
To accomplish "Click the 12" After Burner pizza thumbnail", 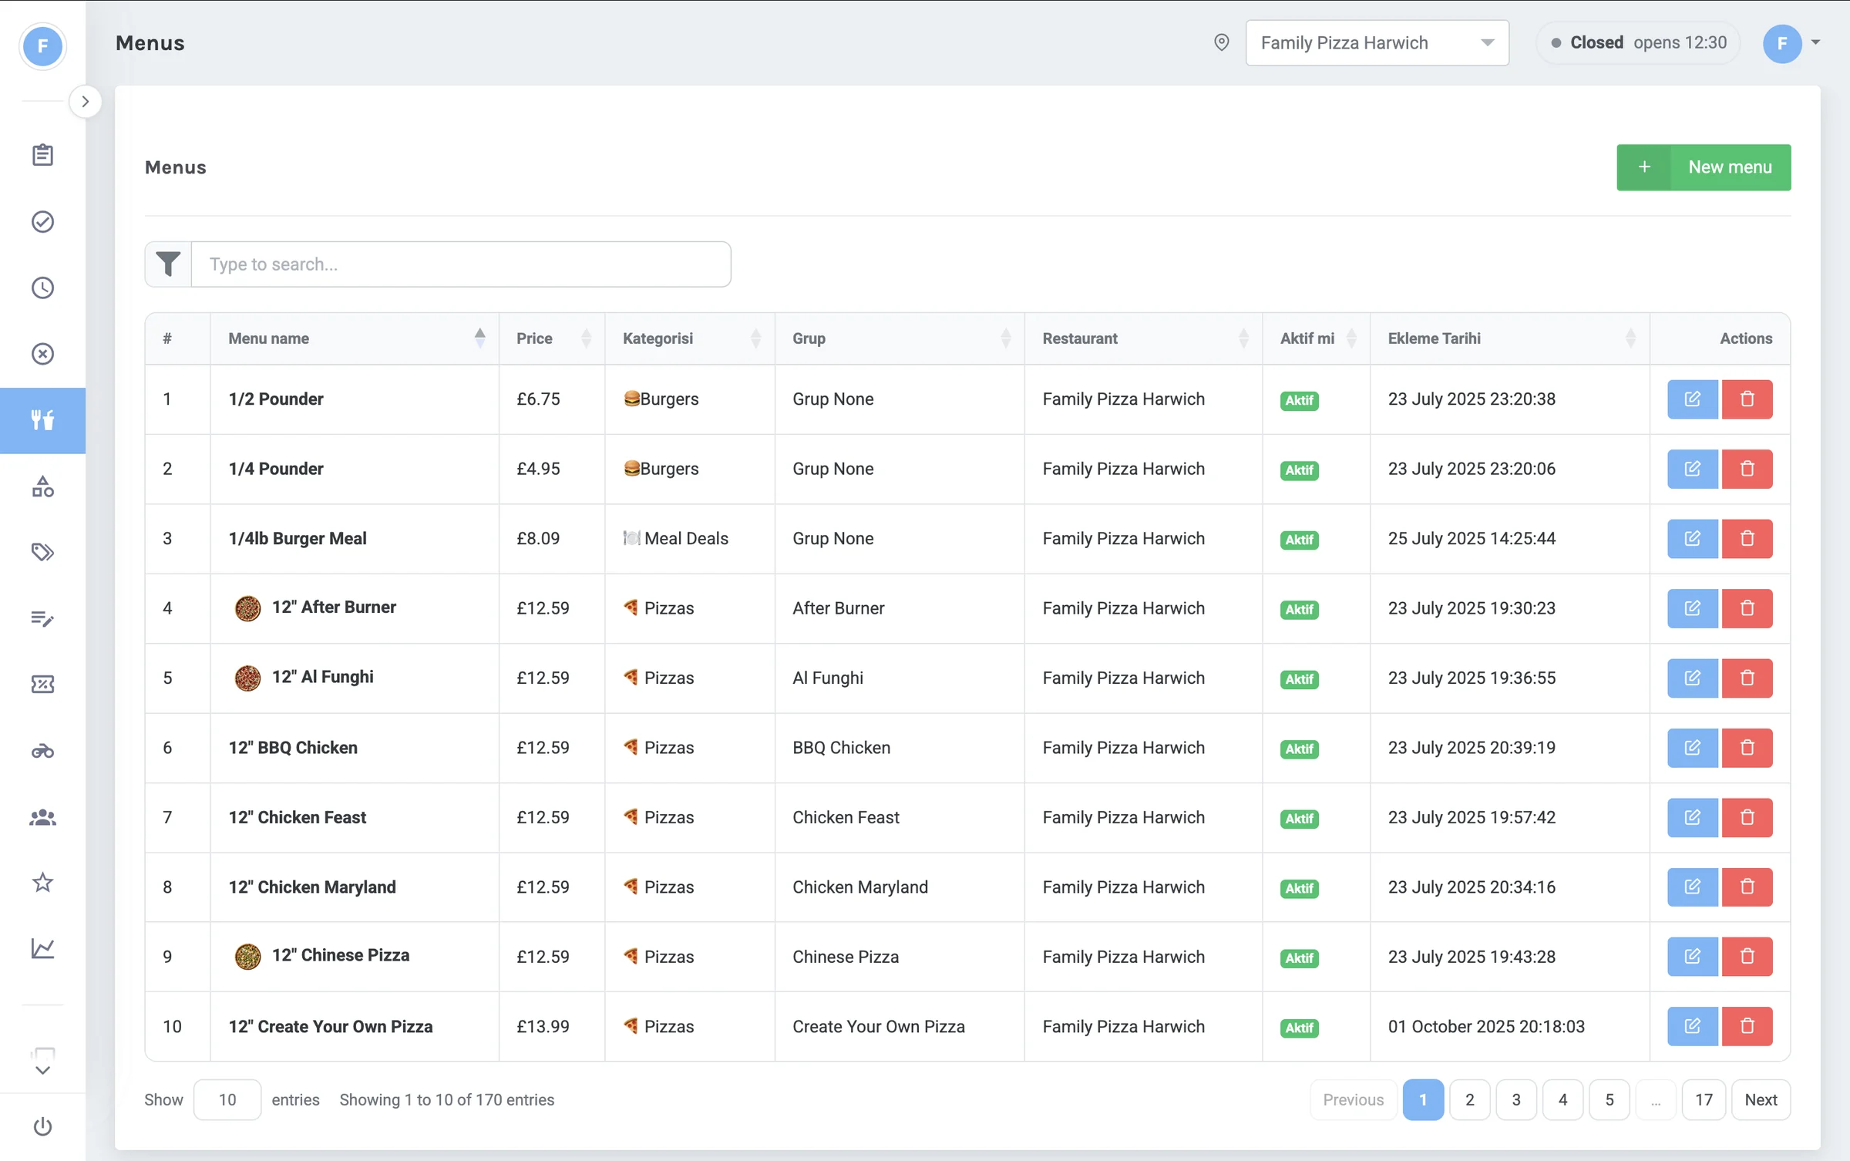I will click(247, 608).
